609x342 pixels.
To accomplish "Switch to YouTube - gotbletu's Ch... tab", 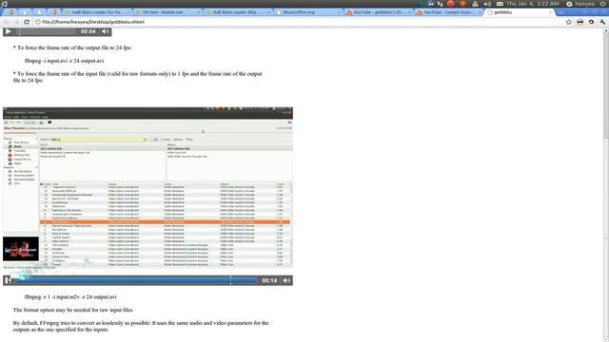I will 379,12.
